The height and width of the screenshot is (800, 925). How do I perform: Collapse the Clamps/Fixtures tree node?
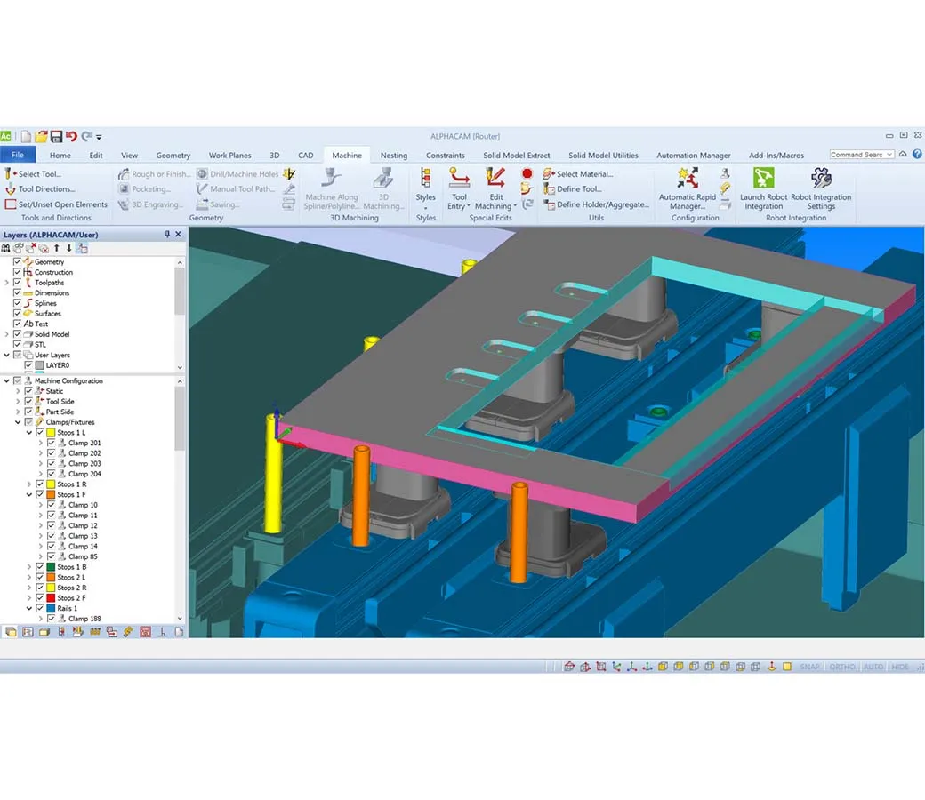6,422
